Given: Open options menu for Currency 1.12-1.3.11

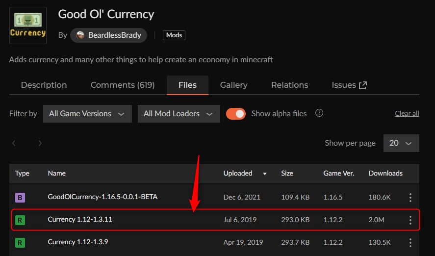Looking at the screenshot, I should 410,220.
